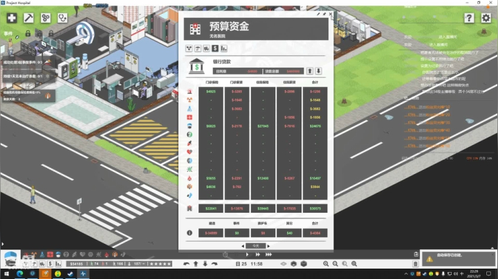
Task: Select the build hammer tool
Action: pyautogui.click(x=28, y=18)
